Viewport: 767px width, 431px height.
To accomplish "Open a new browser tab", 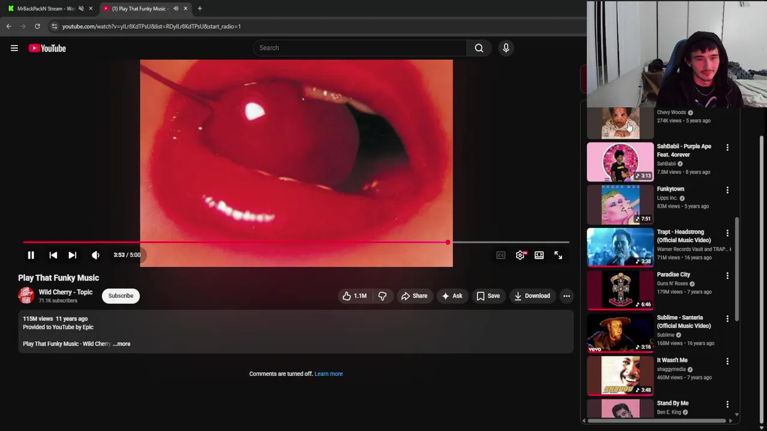I will 200,8.
